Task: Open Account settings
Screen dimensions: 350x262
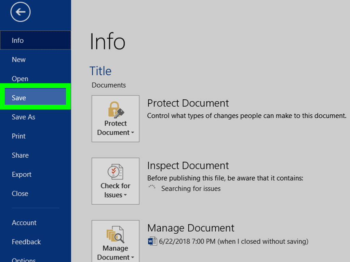Action: tap(36, 222)
